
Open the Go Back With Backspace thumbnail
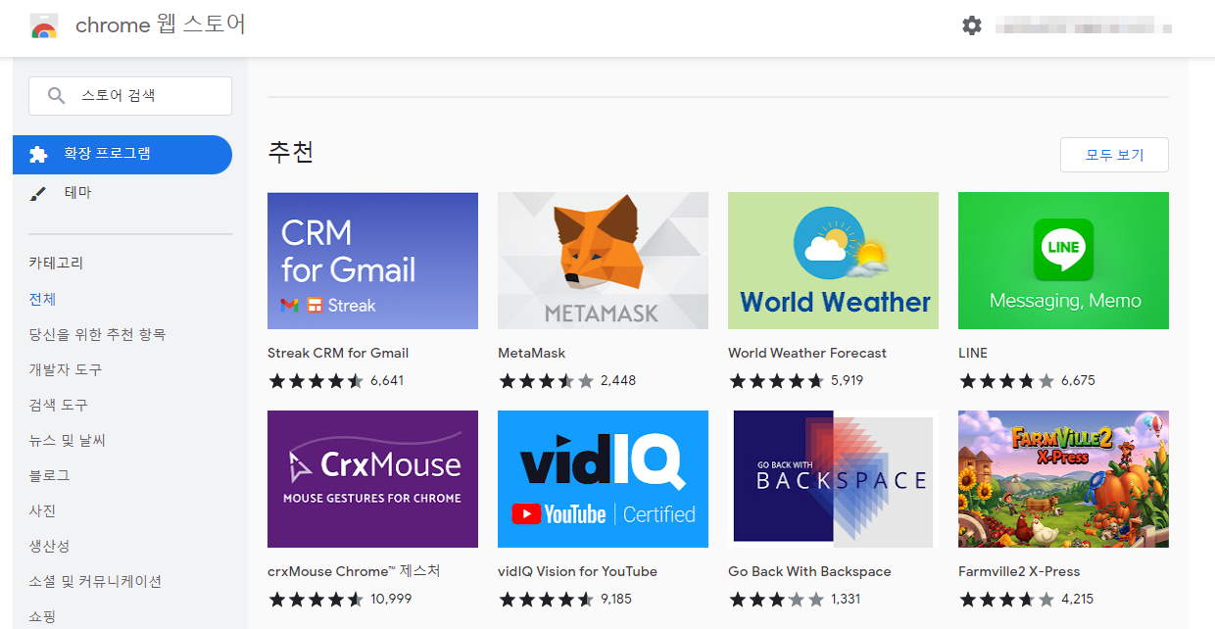pos(833,479)
